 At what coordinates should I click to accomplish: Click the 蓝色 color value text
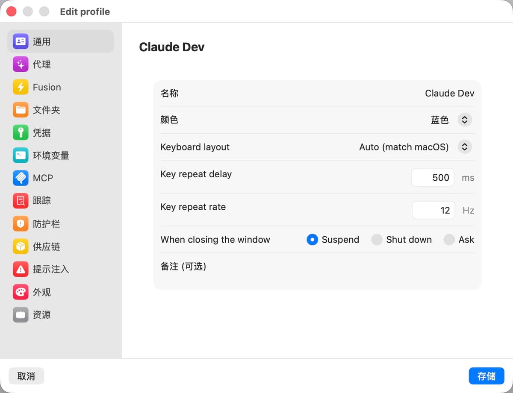point(439,120)
